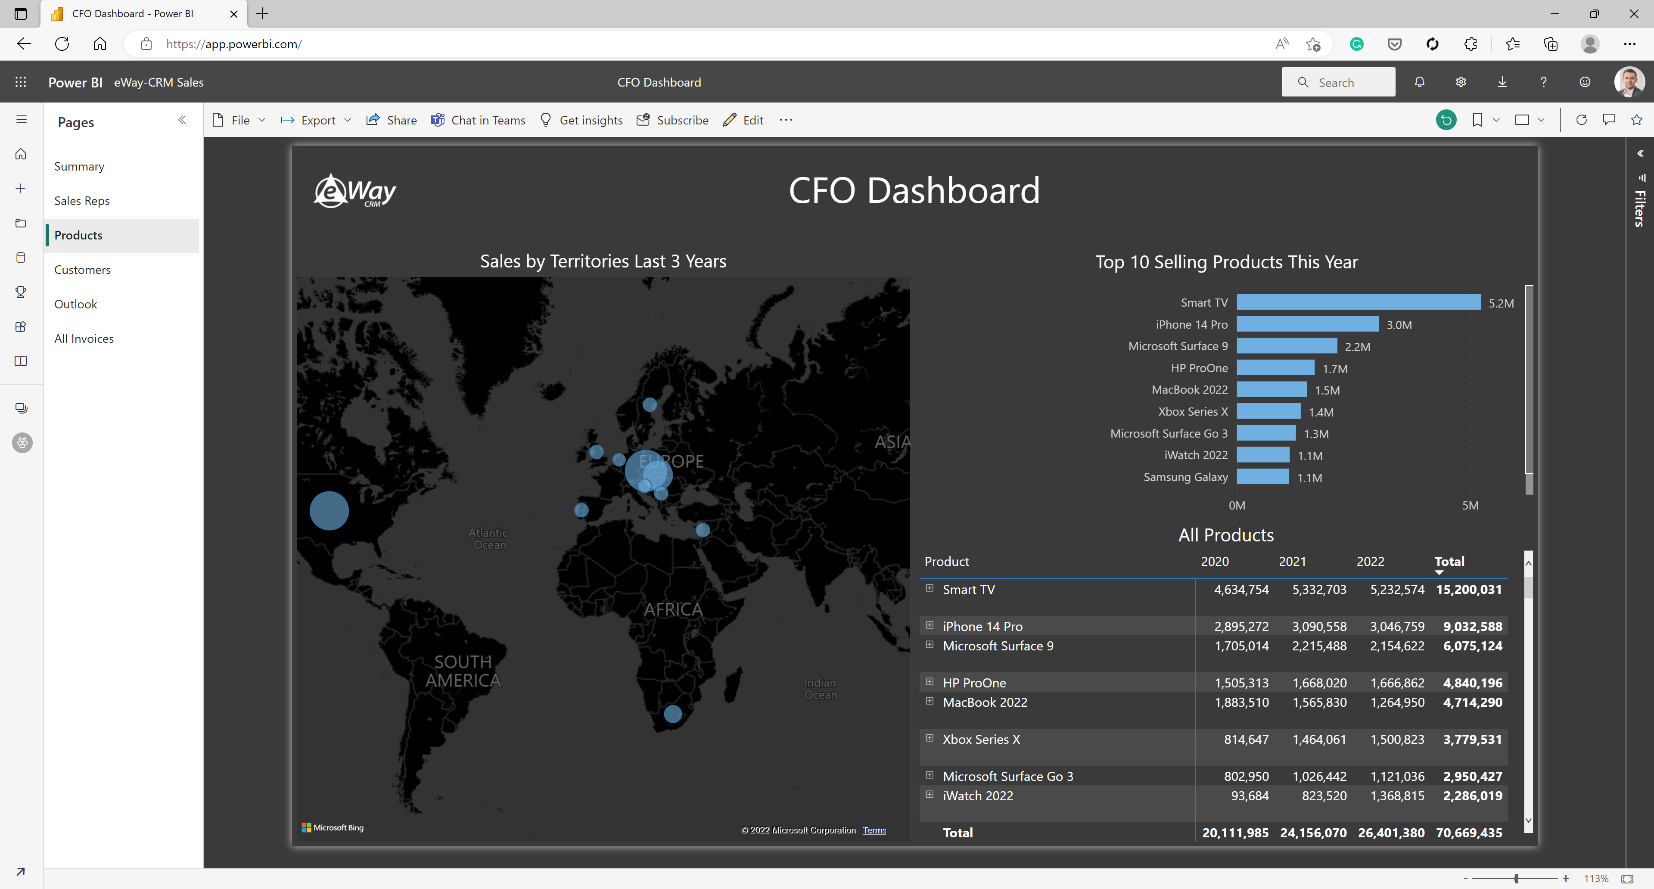Click Chat in Teams button
Screen dimensions: 1654x889
point(478,120)
